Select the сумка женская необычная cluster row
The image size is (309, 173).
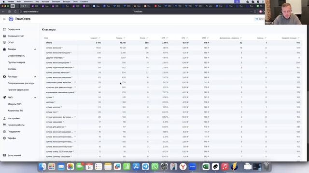pos(173,147)
